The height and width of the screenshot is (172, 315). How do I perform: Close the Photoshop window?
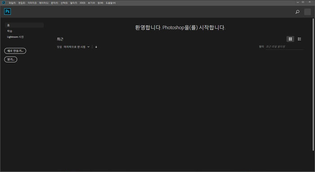pos(310,2)
